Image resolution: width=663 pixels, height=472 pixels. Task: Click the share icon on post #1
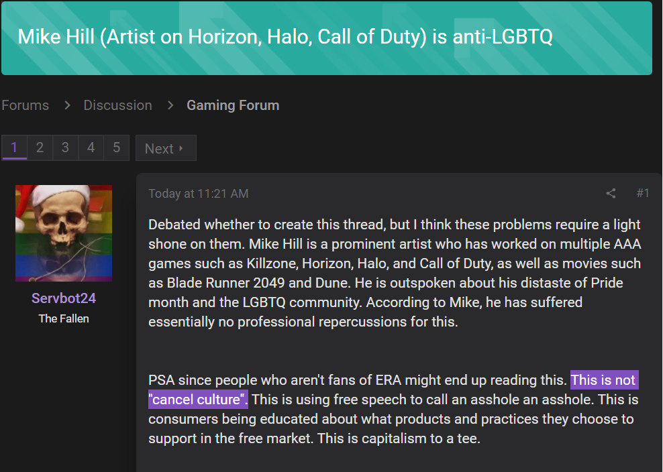pyautogui.click(x=611, y=194)
